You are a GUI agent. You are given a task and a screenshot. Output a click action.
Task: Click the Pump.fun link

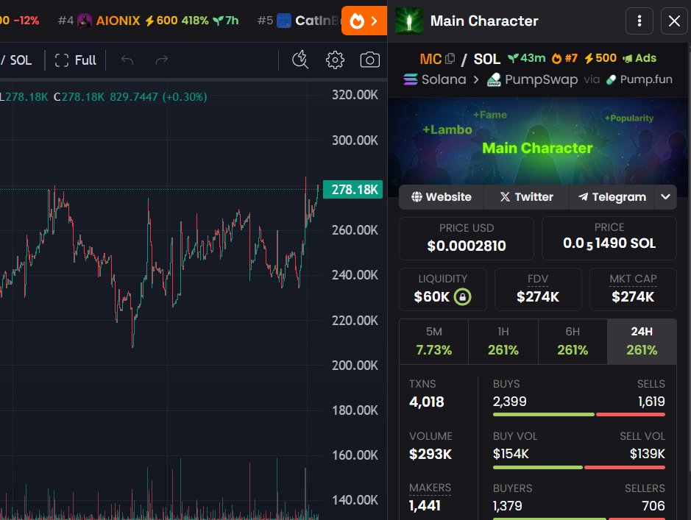639,79
